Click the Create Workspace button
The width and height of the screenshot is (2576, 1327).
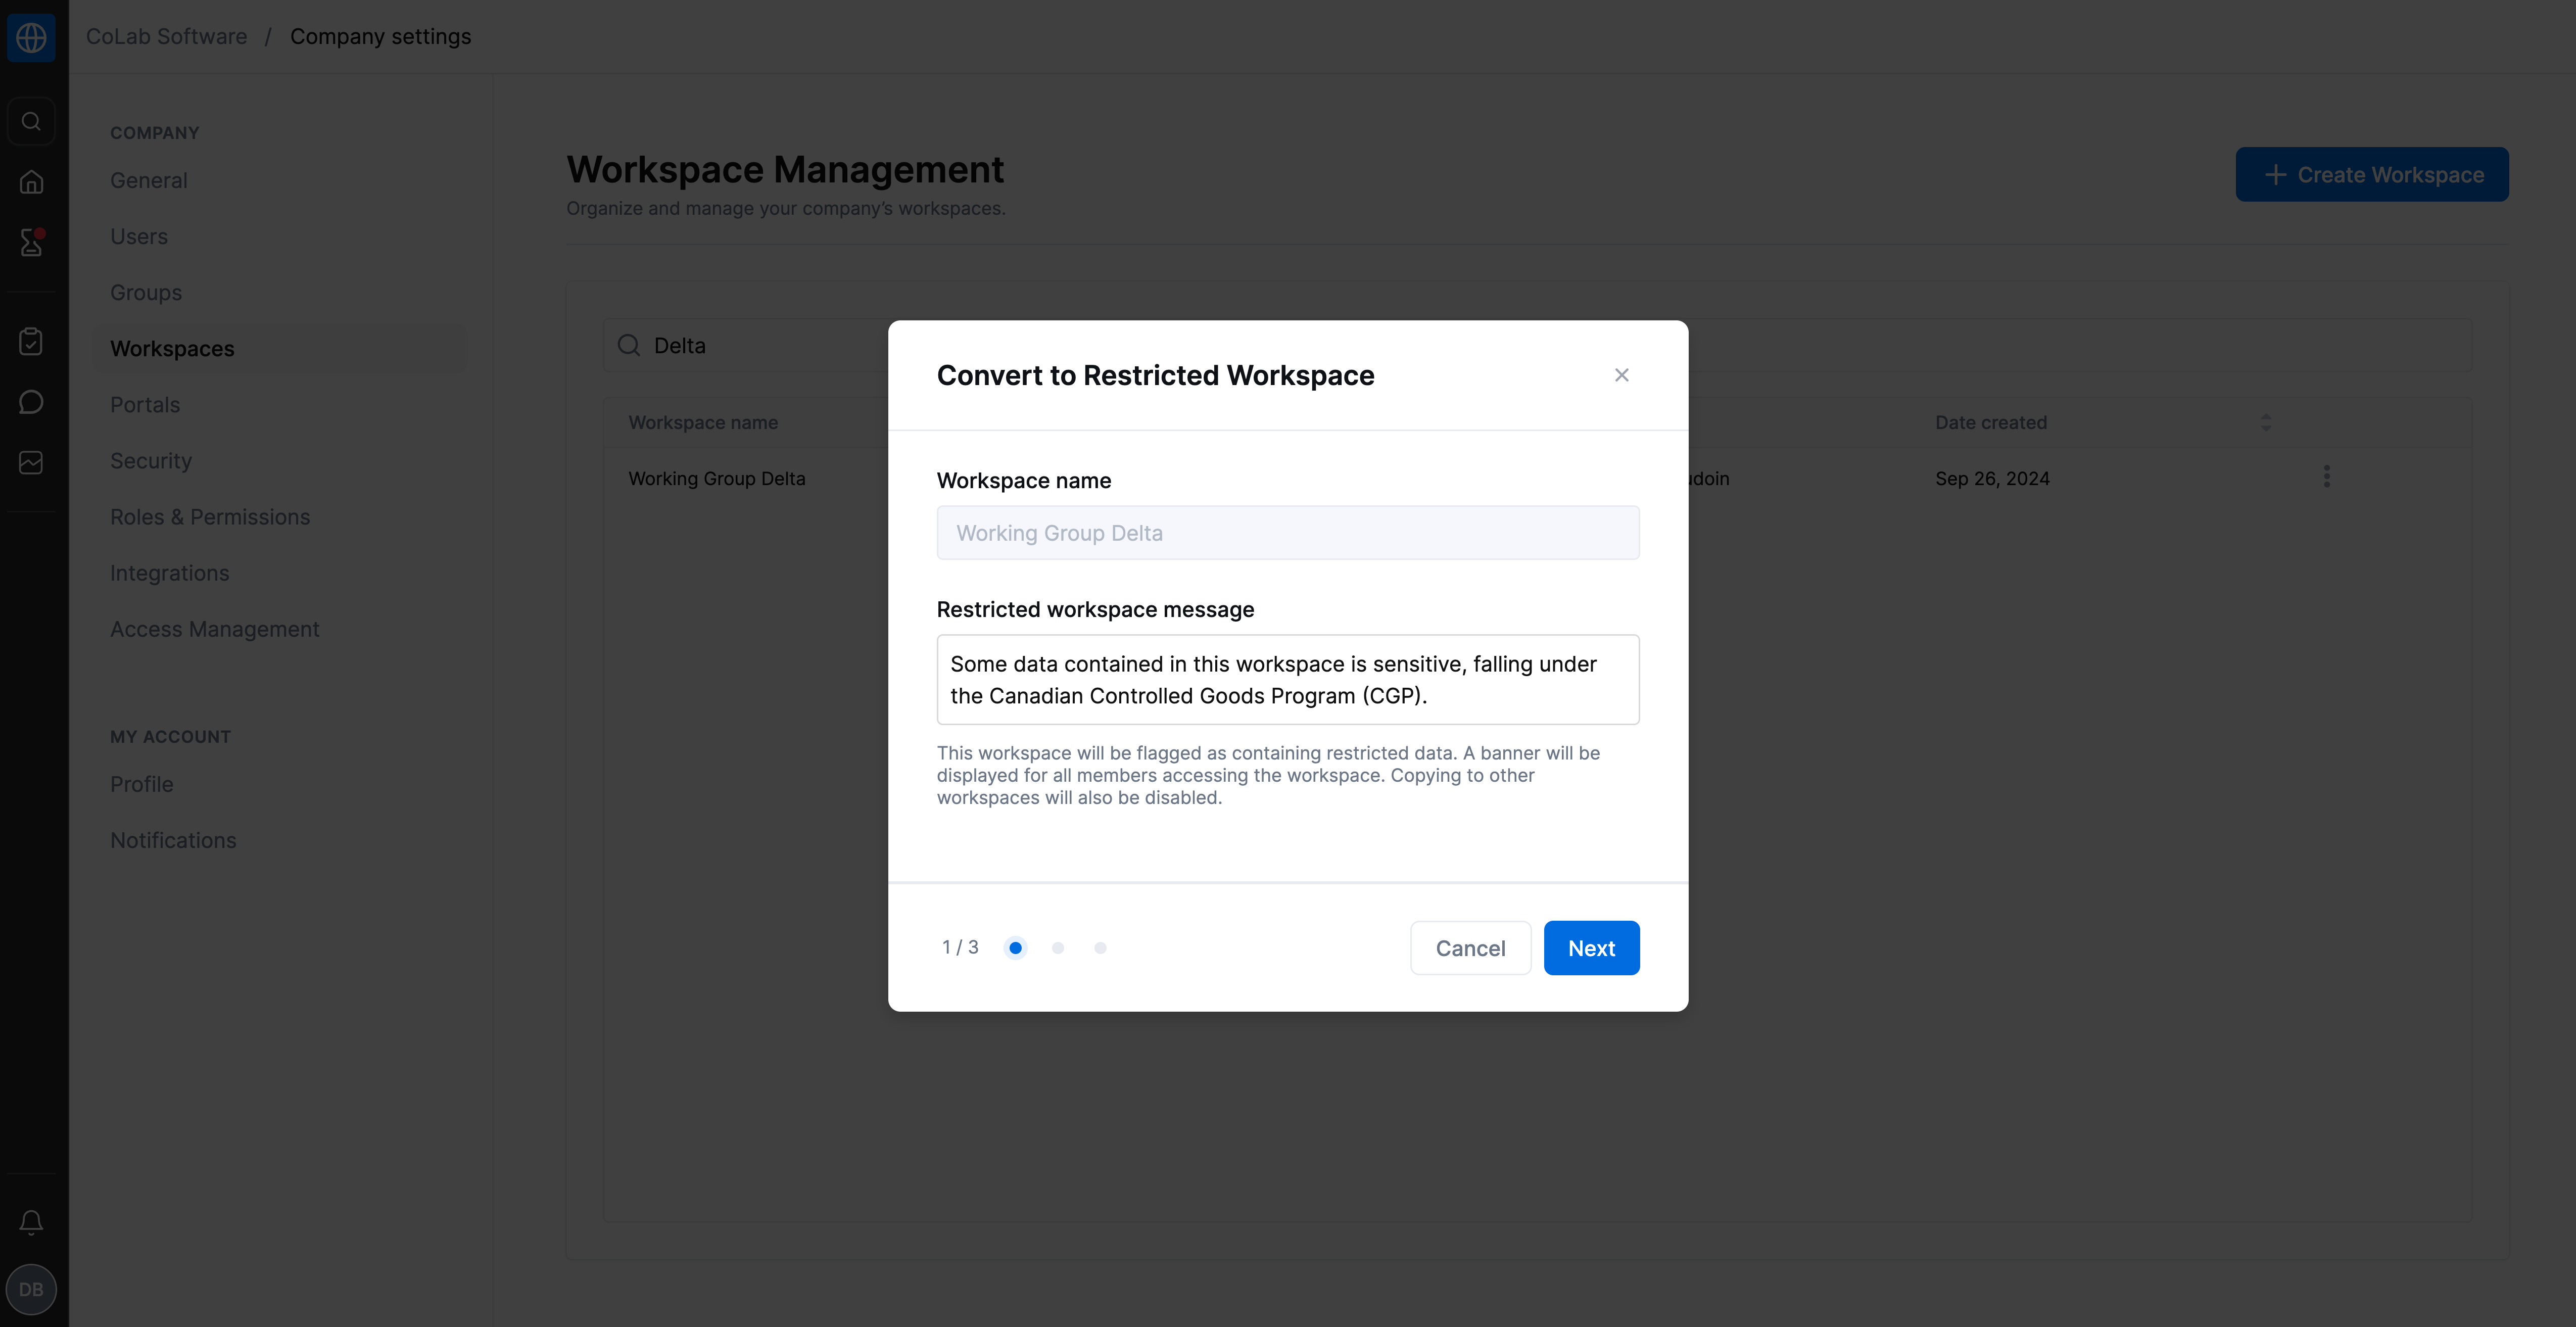[x=2372, y=174]
